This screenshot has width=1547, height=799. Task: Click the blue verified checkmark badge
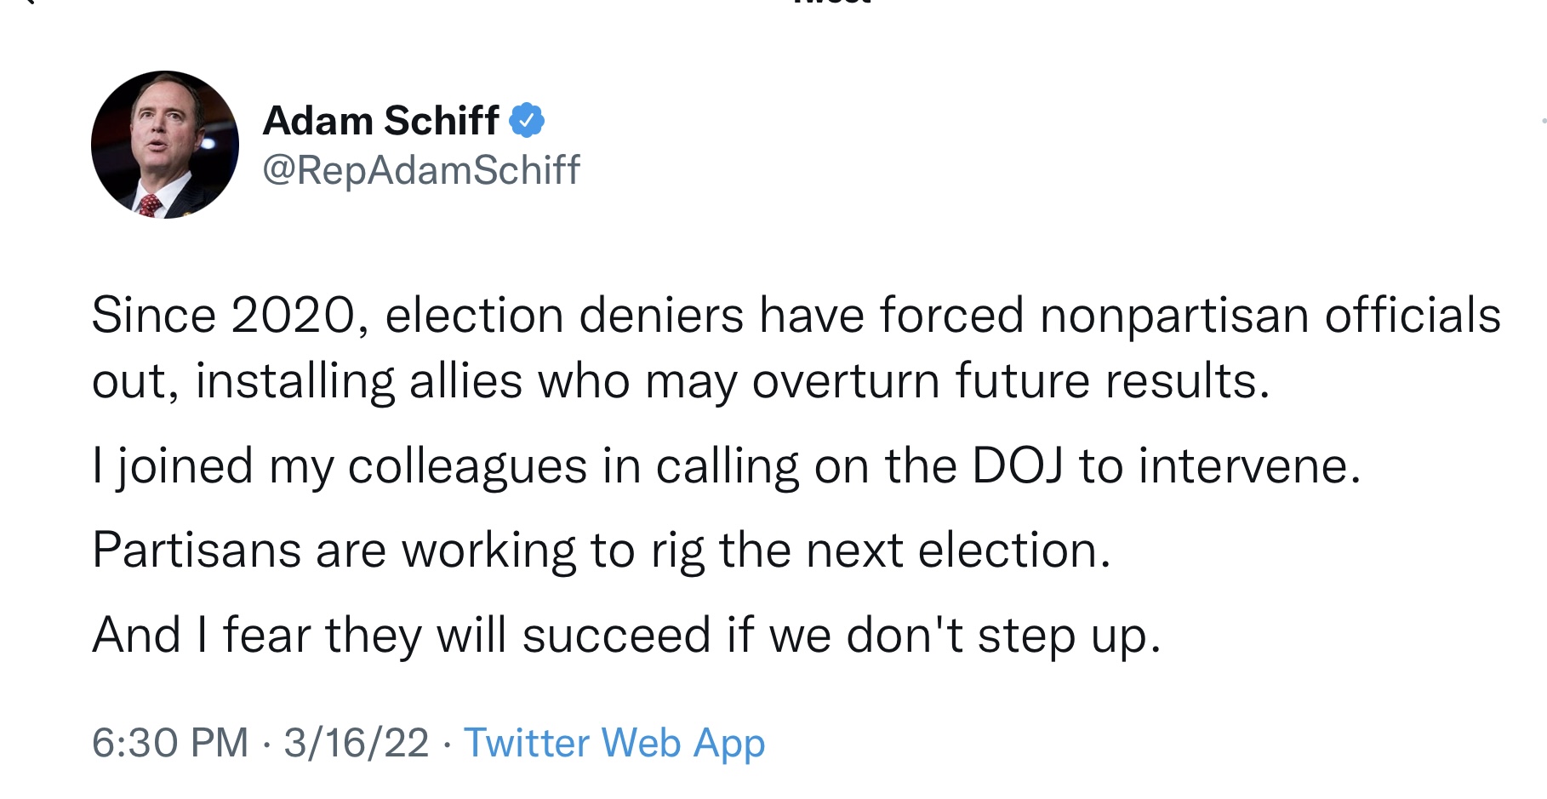point(527,120)
